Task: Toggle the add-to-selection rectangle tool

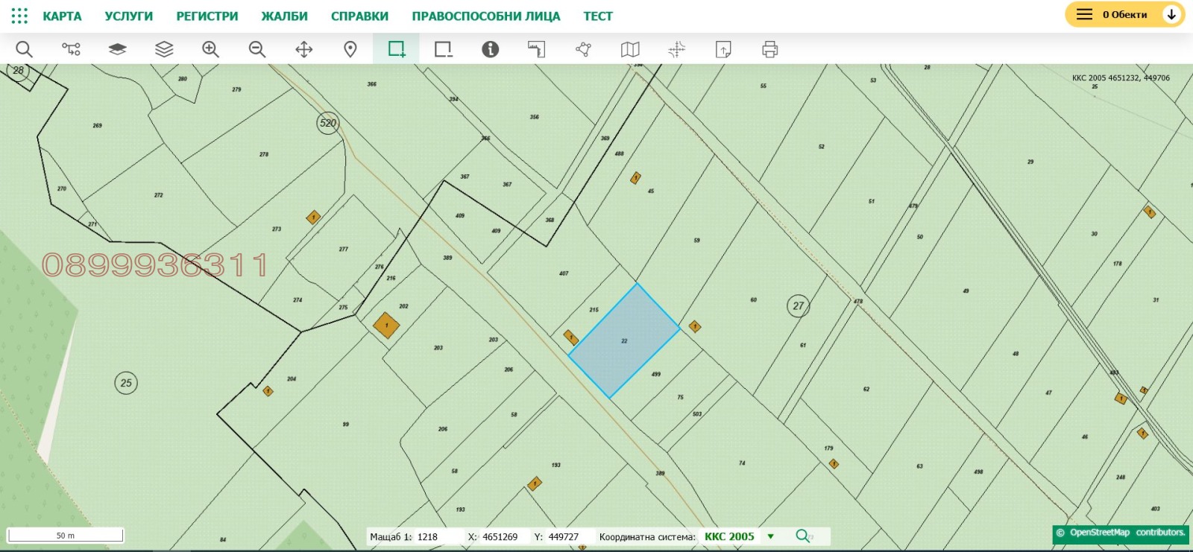Action: point(397,49)
